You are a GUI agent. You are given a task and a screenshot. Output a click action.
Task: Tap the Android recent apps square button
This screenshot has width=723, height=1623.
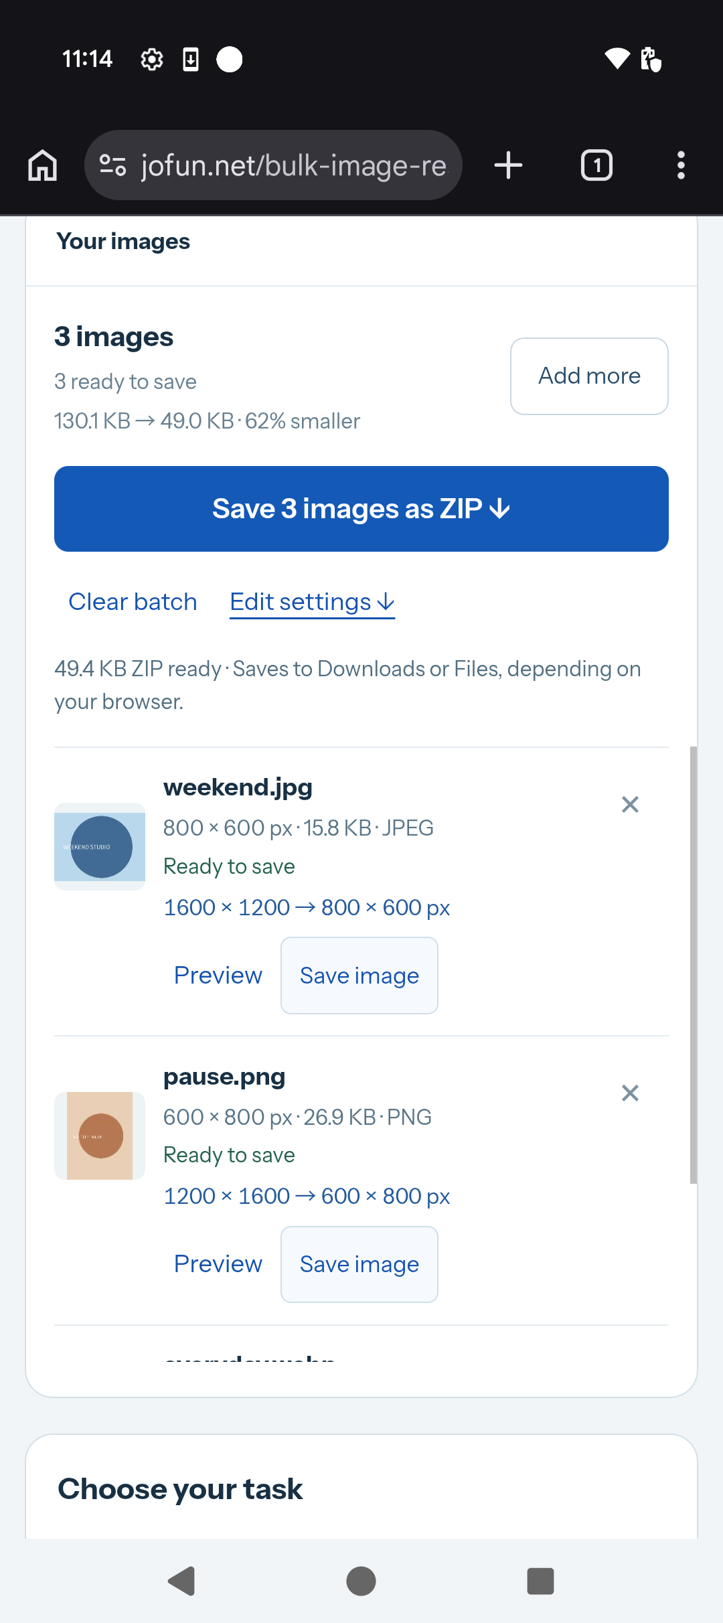[x=540, y=1581]
